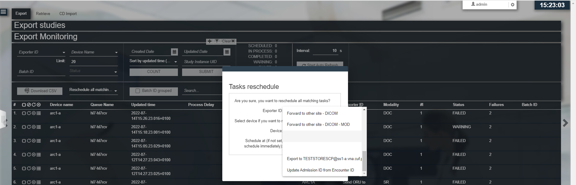Show details of task row 4
576x185 pixels.
click(39, 155)
